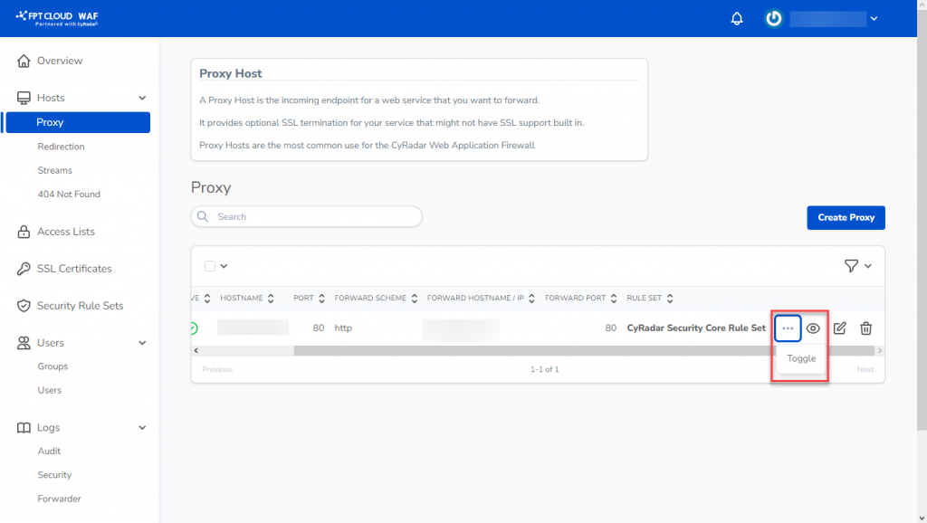Screen dimensions: 927x523
Task: Click the Next pagination link
Action: (865, 368)
